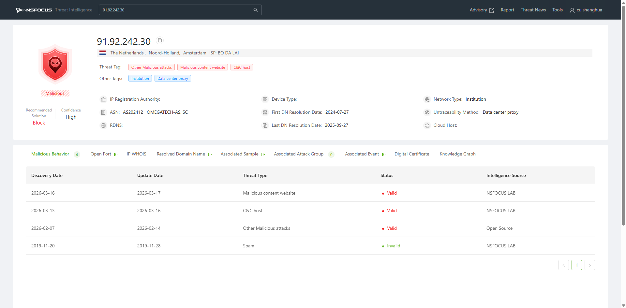
Task: Click the NSFOCUS logo
Action: pos(34,10)
